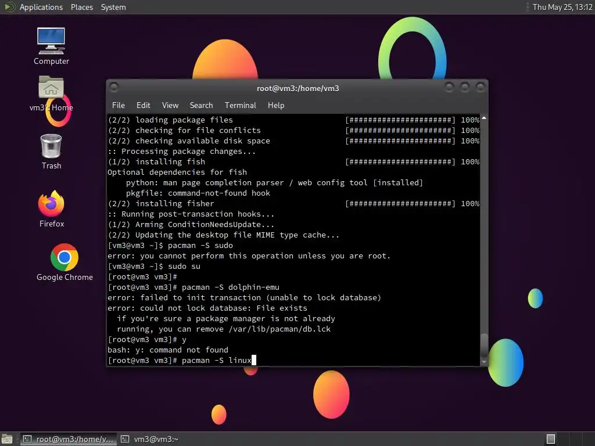Click the terminal scrollbar up arrow
Image resolution: width=595 pixels, height=446 pixels.
484,118
